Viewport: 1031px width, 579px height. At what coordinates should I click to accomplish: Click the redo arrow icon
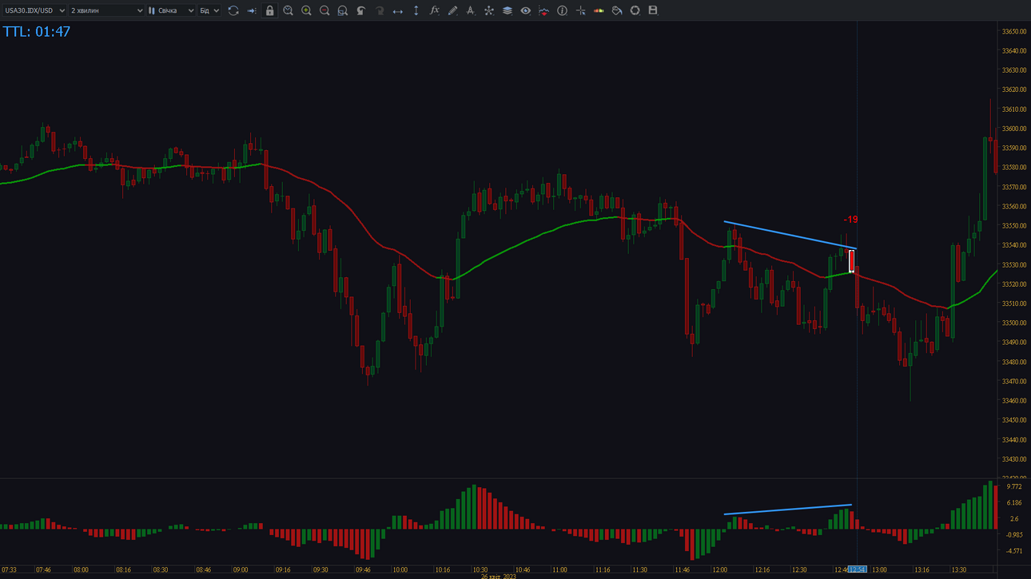point(380,10)
